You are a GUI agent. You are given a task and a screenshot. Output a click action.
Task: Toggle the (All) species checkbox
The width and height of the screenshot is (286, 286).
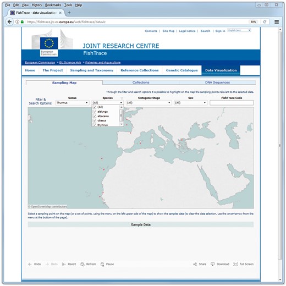click(95, 107)
